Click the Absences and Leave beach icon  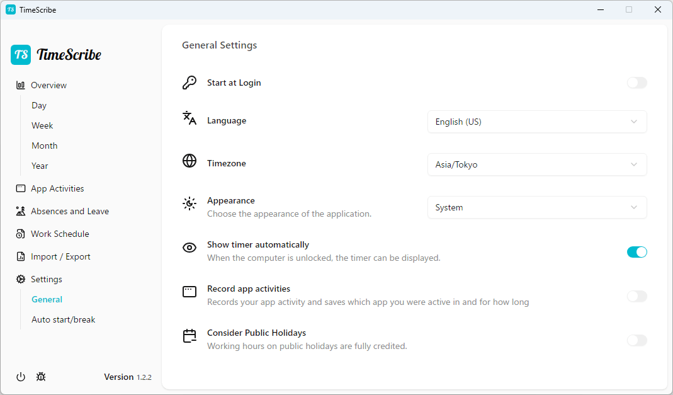(x=20, y=211)
